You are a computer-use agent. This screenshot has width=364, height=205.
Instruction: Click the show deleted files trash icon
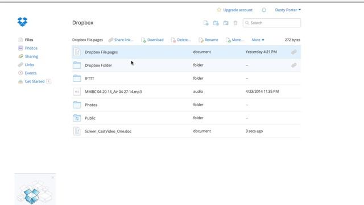coord(235,23)
